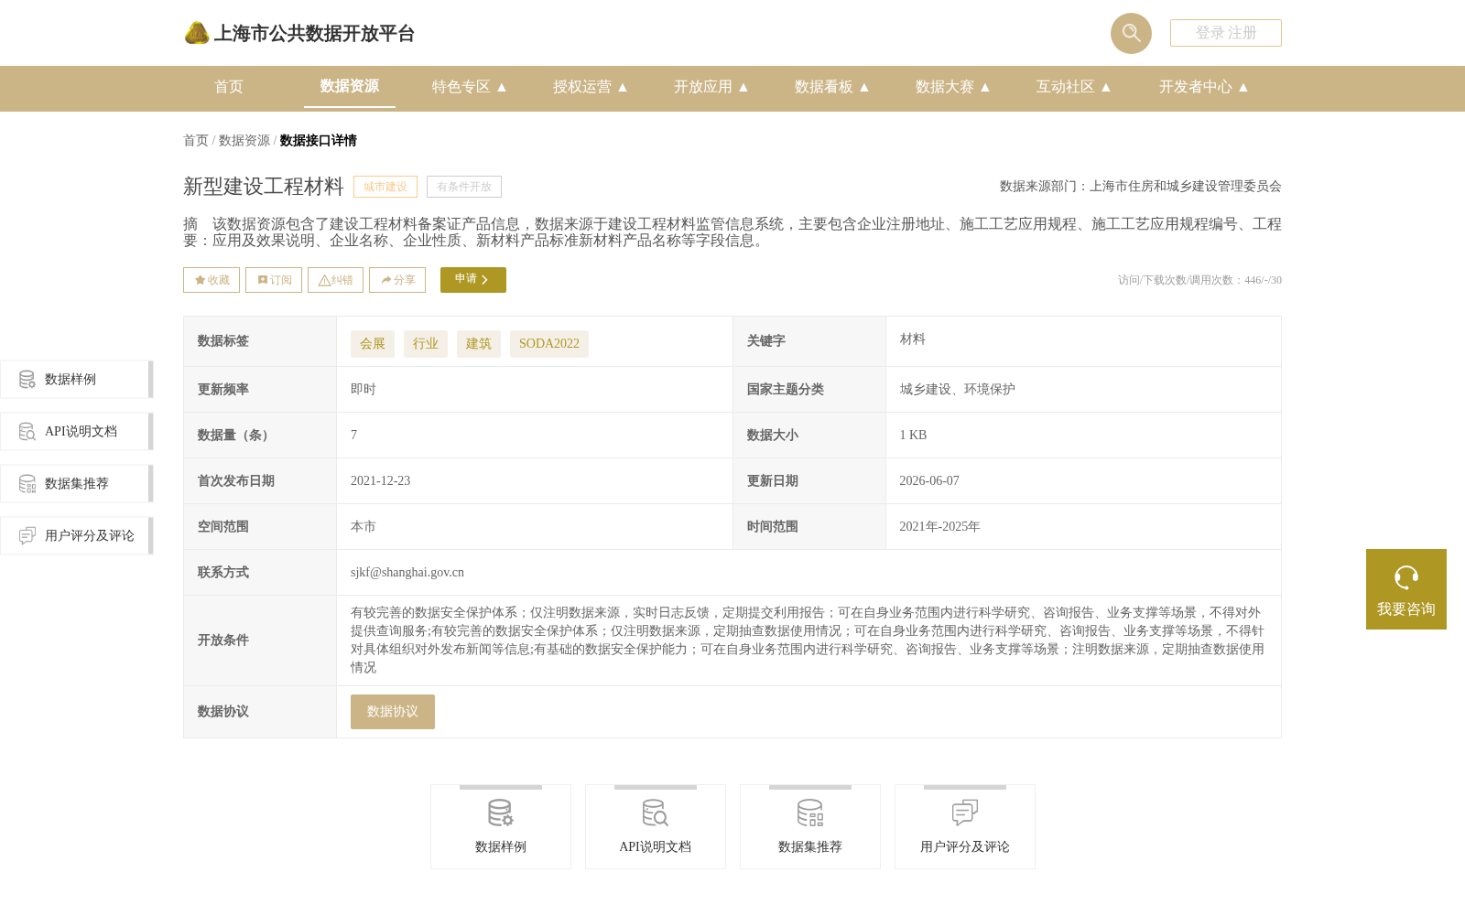Viewport: 1465px width, 915px height.
Task: Subscribe using the 订阅 button
Action: click(274, 280)
